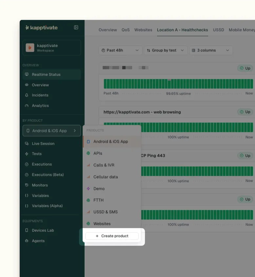Switch to the Mobile Money tab

pos(242,30)
